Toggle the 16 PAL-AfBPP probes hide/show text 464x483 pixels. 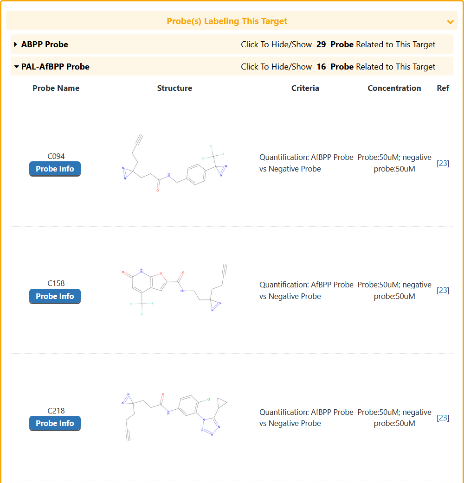[338, 67]
